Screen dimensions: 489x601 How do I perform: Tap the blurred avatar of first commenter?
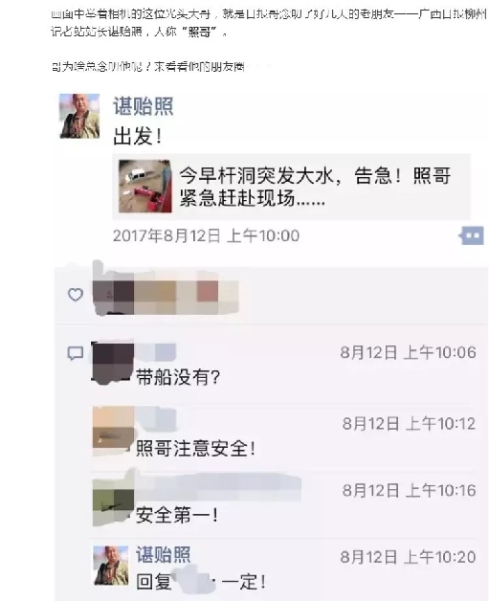click(113, 362)
